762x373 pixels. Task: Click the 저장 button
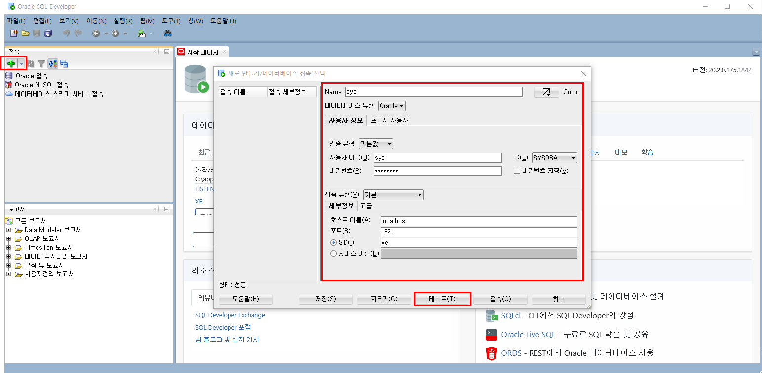click(326, 299)
